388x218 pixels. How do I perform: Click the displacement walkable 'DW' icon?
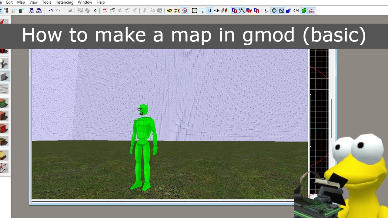coord(249,11)
